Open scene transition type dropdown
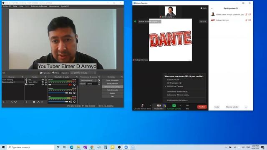This screenshot has width=267, height=150. point(88,80)
